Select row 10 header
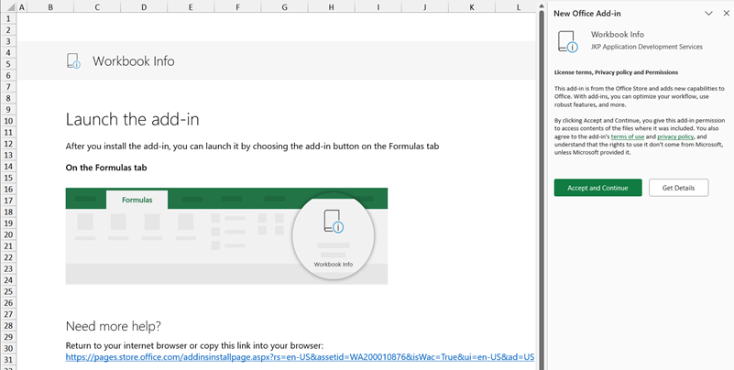734x370 pixels. [8, 121]
